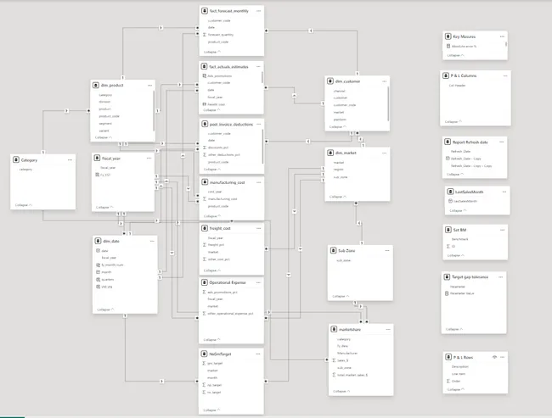The width and height of the screenshot is (552, 418).
Task: Open more options for fact_forecast_monthly table
Action: pos(259,11)
